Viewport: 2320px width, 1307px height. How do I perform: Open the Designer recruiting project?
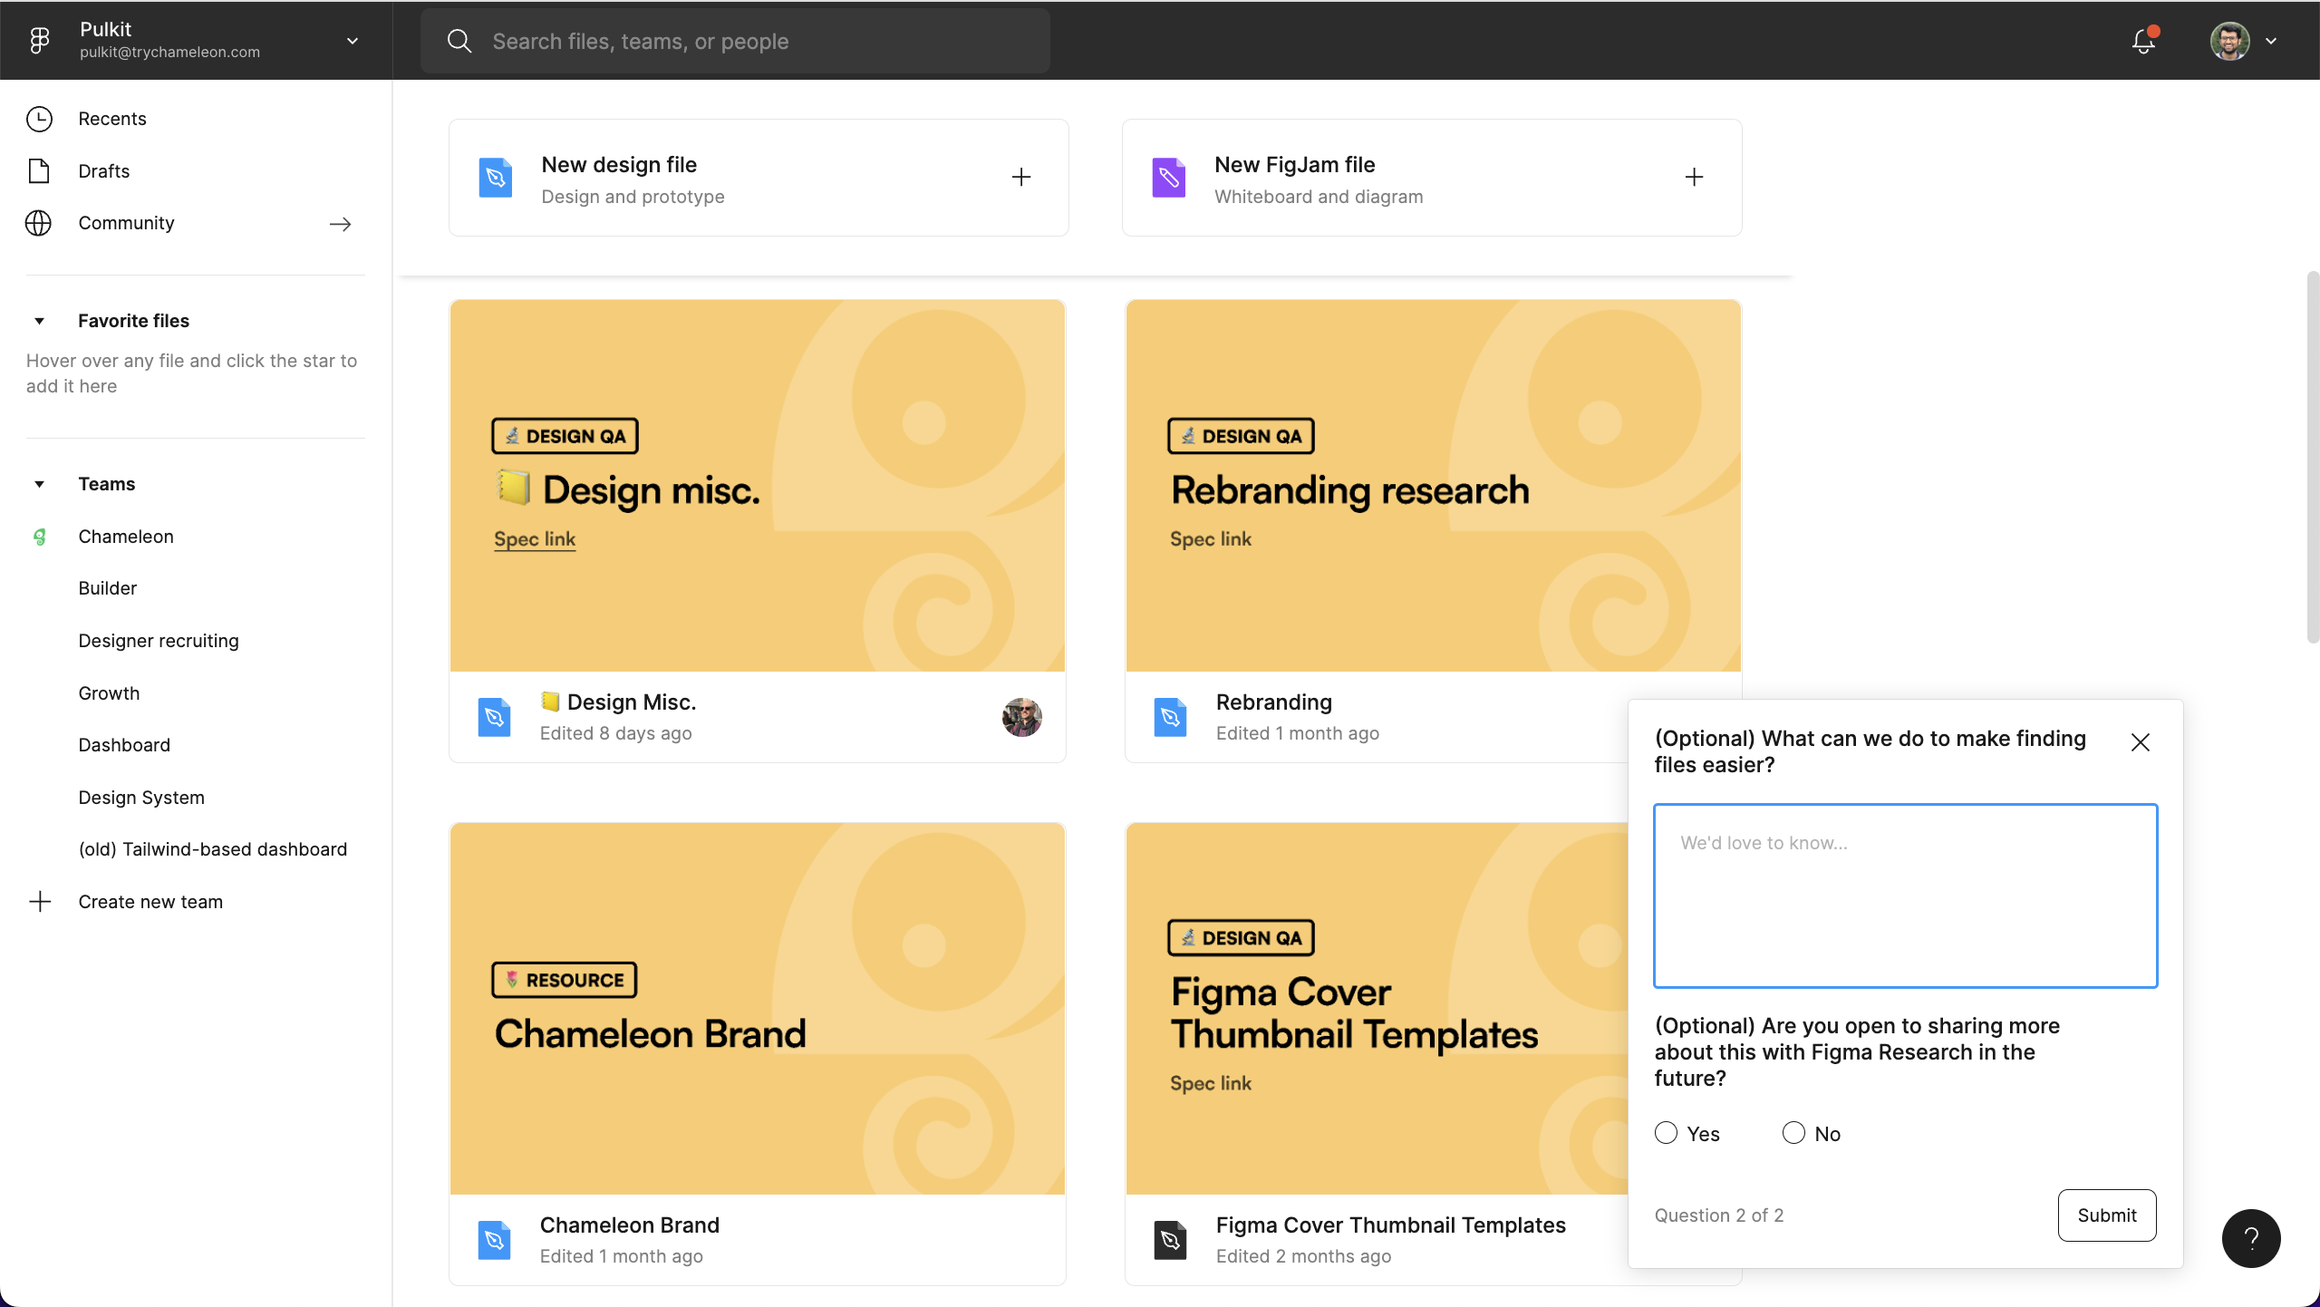tap(159, 641)
